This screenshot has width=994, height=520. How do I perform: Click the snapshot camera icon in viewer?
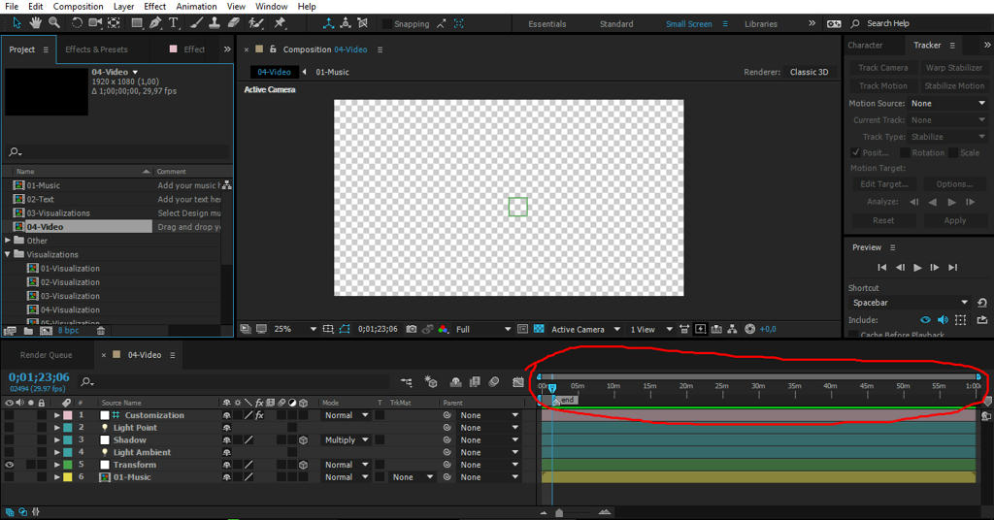412,330
